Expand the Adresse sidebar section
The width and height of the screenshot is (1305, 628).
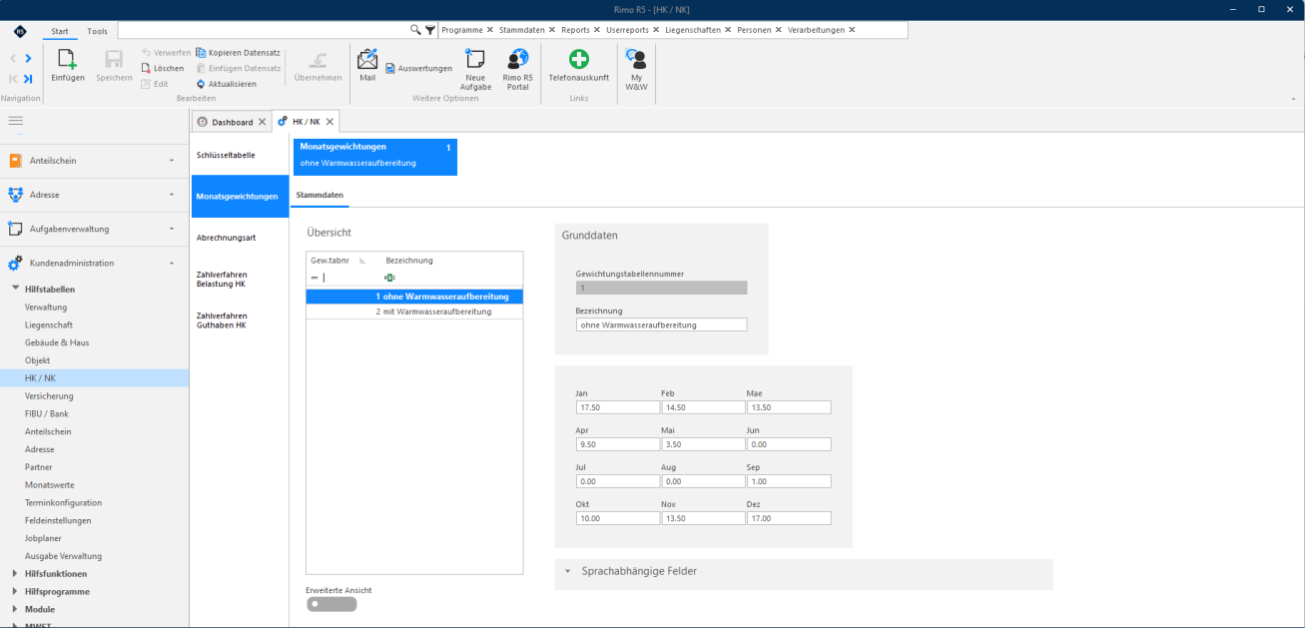click(x=94, y=195)
